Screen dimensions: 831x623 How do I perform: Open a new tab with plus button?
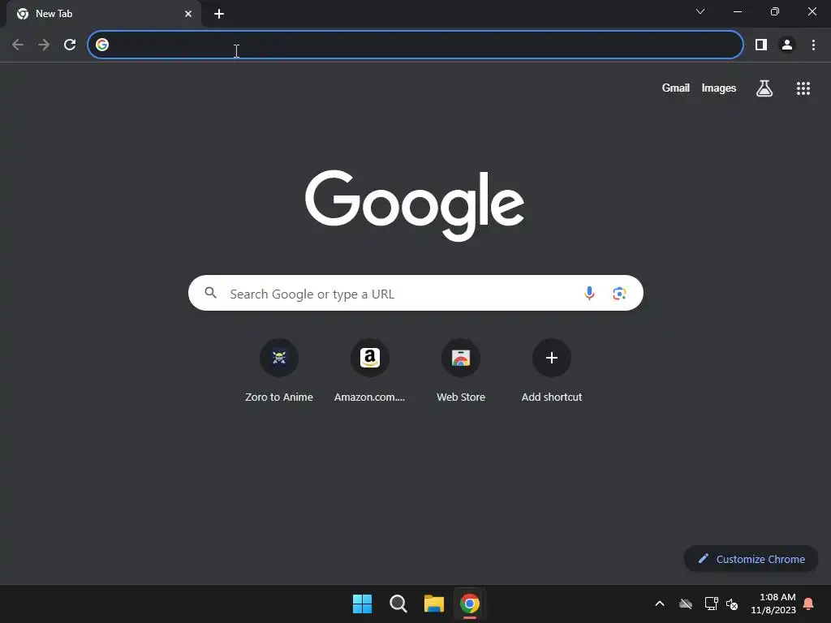point(219,14)
